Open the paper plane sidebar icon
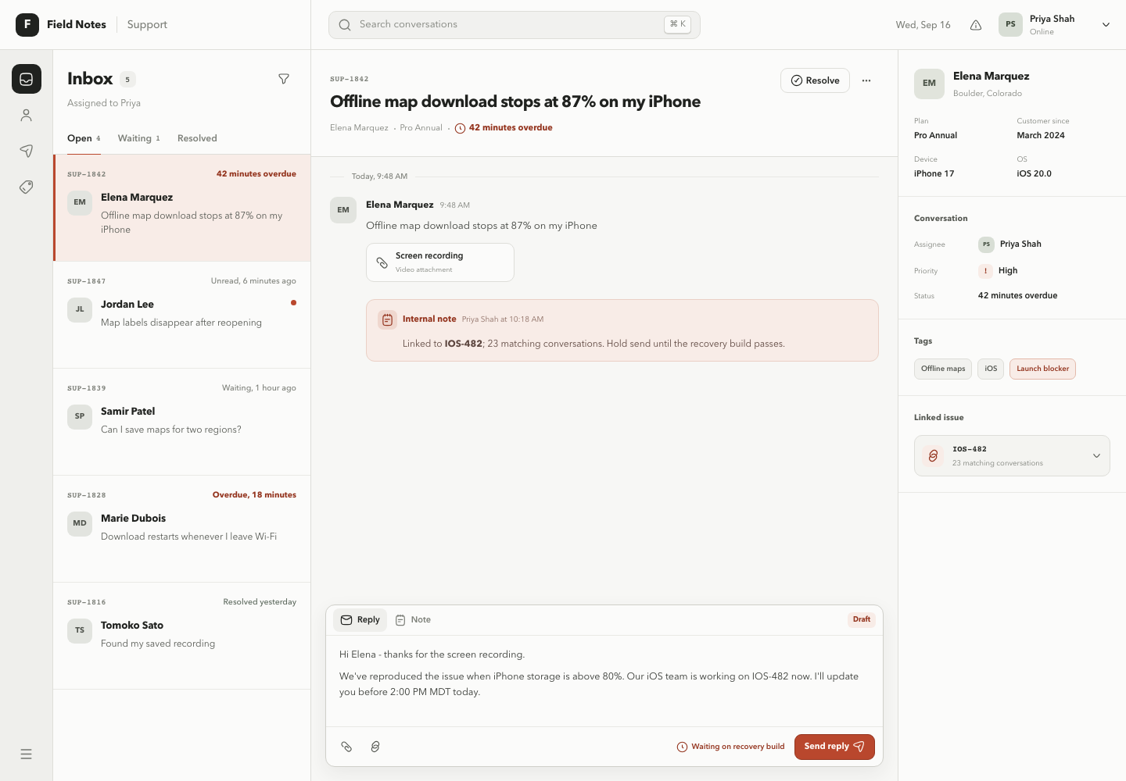The width and height of the screenshot is (1126, 781). point(27,152)
